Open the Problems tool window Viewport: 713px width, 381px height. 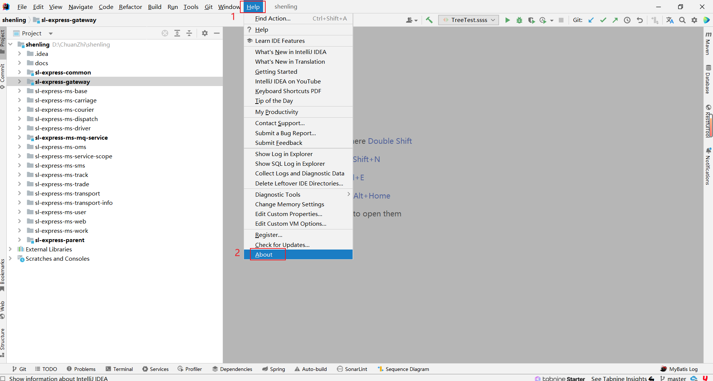81,369
